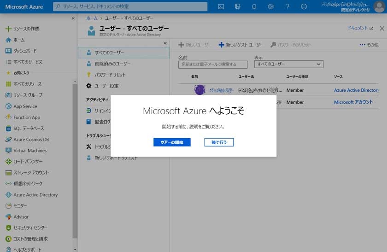The image size is (387, 252).
Task: Click 新しいユーザー toolbar button
Action: [195, 45]
